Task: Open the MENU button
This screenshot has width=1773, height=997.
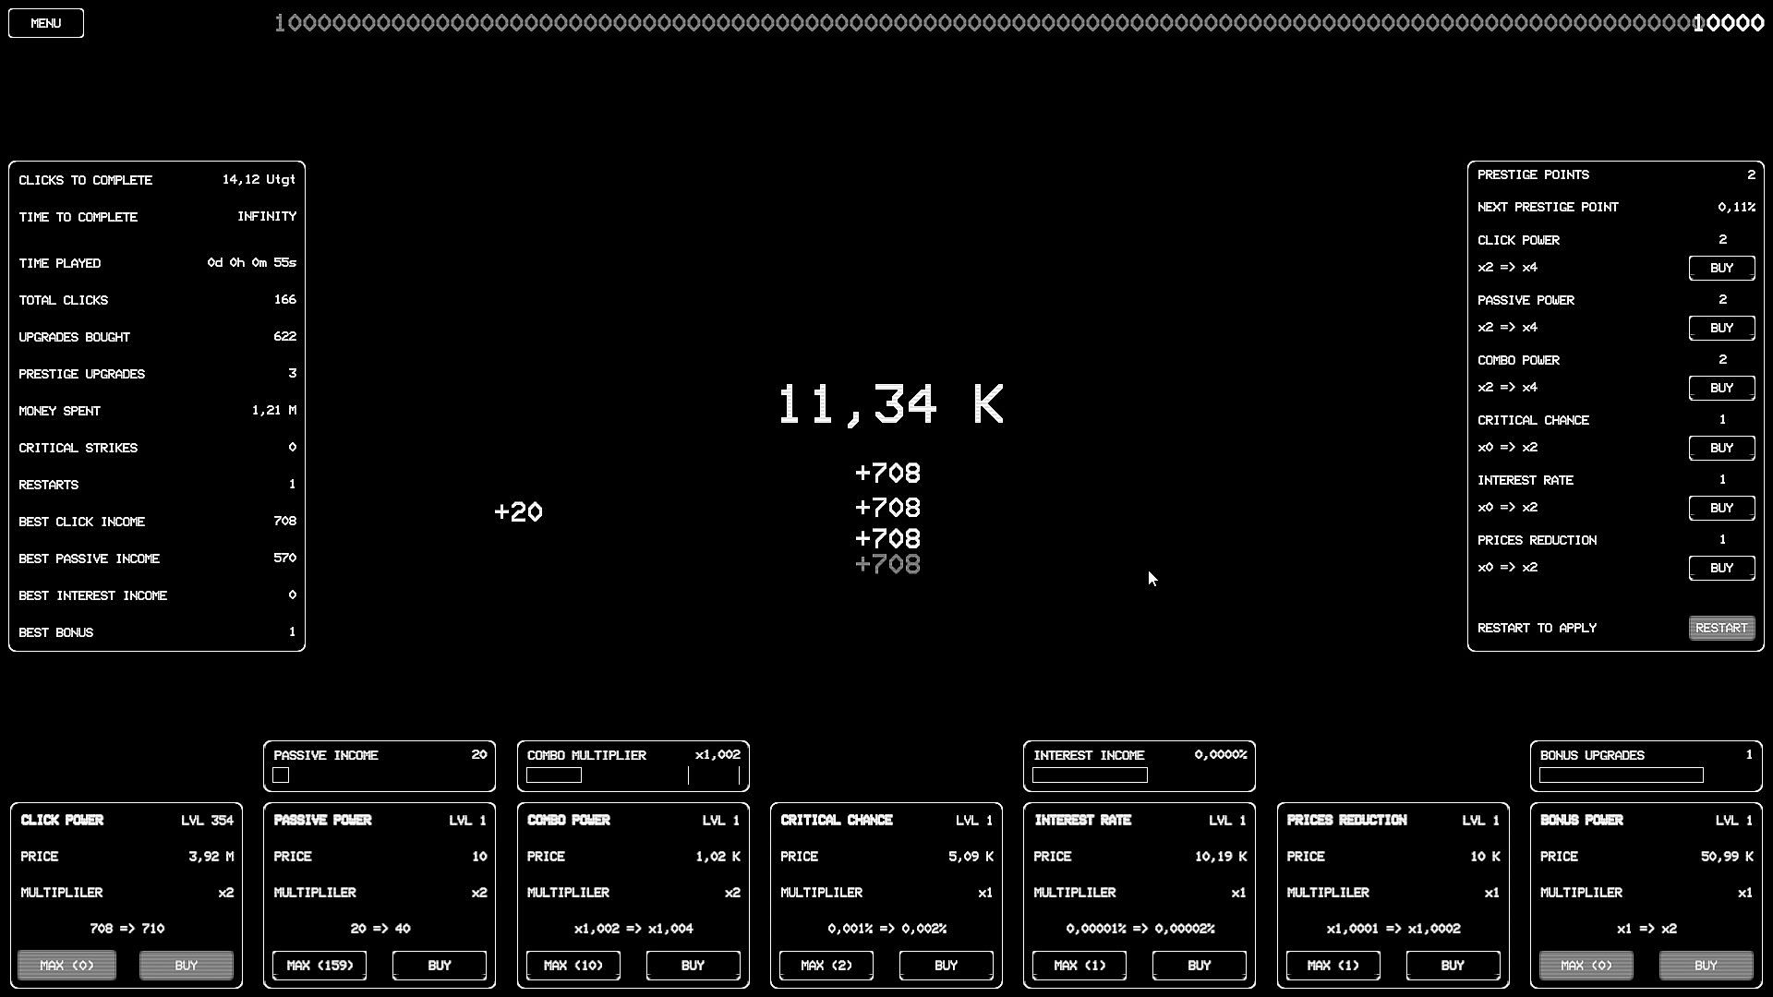Action: (46, 23)
